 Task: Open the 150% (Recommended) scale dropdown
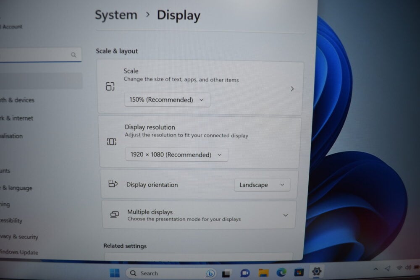click(167, 100)
